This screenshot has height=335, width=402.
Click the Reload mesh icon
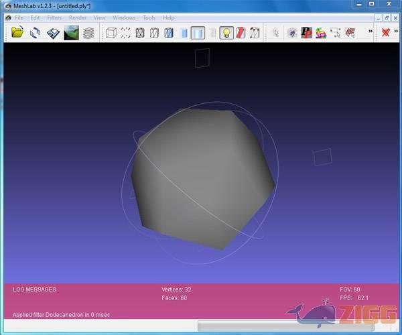click(36, 32)
